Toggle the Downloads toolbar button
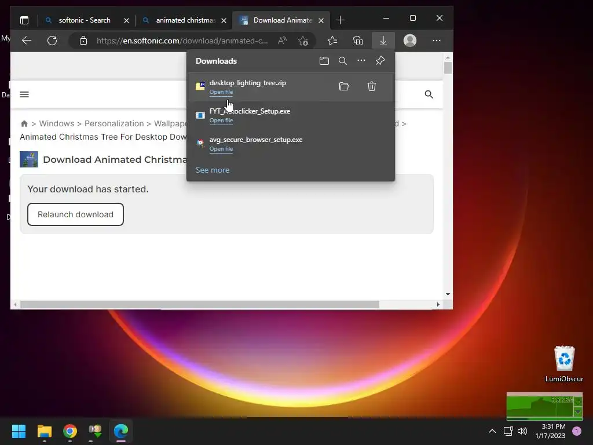 [383, 41]
